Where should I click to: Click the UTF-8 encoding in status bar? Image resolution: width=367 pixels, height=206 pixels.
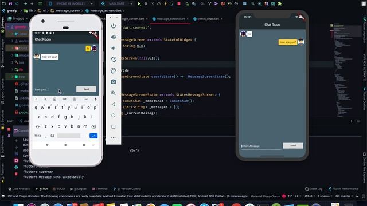[309, 196]
